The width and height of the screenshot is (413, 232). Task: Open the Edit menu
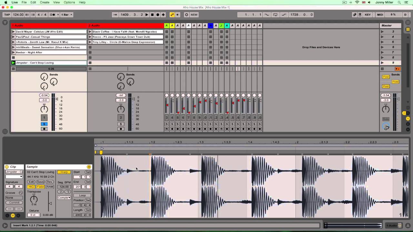(33, 2)
